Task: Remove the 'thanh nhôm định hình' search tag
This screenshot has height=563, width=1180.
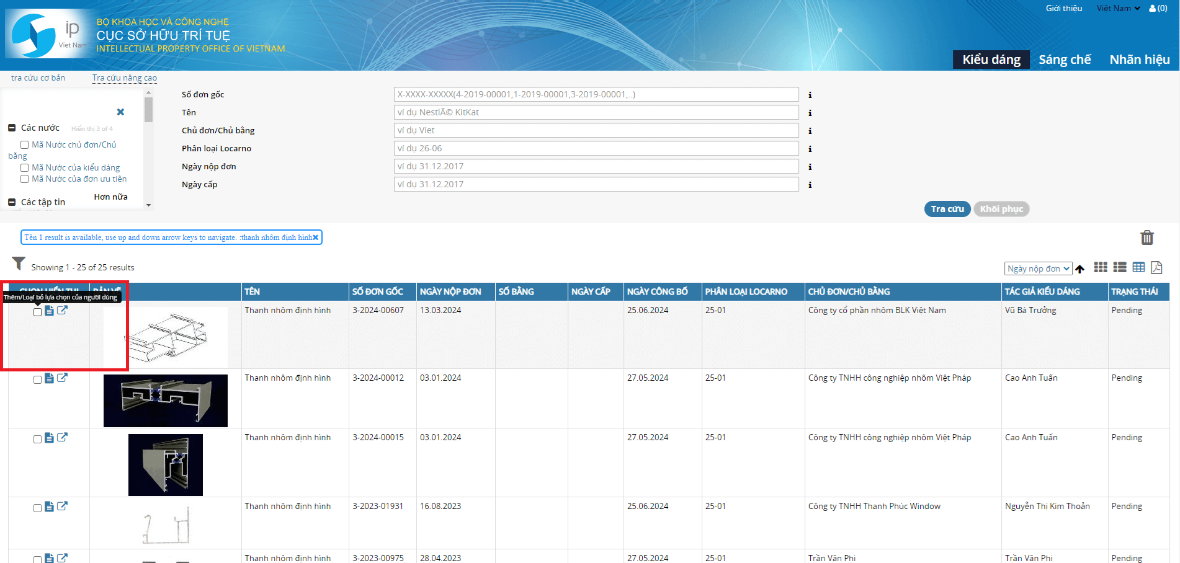Action: [x=315, y=237]
